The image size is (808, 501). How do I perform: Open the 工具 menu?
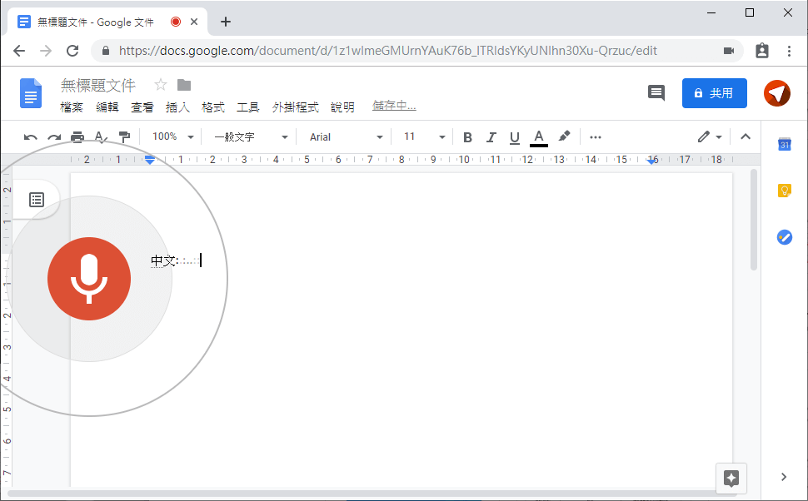tap(248, 107)
